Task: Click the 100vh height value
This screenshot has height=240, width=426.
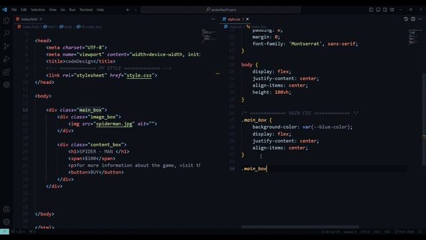Action: click(x=282, y=92)
